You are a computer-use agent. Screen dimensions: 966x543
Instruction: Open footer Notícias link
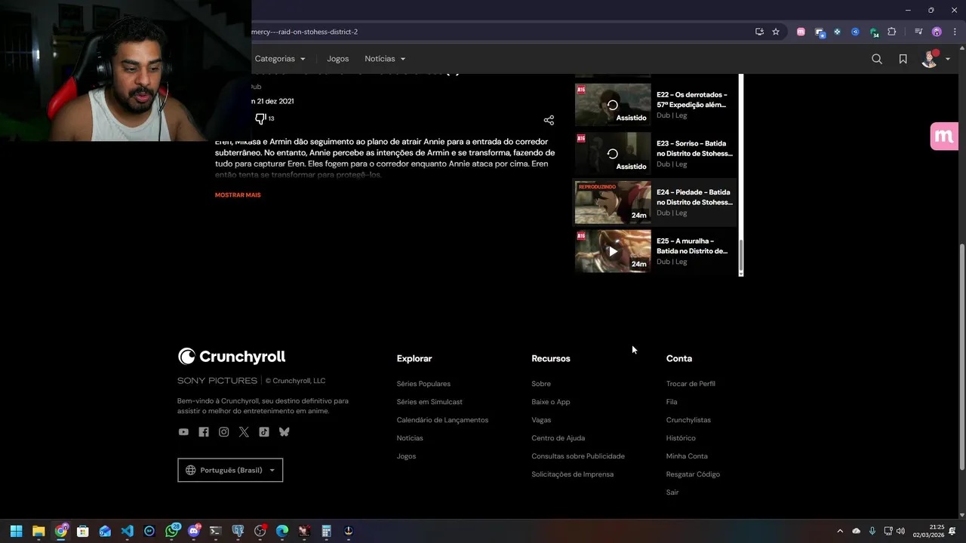click(x=410, y=438)
